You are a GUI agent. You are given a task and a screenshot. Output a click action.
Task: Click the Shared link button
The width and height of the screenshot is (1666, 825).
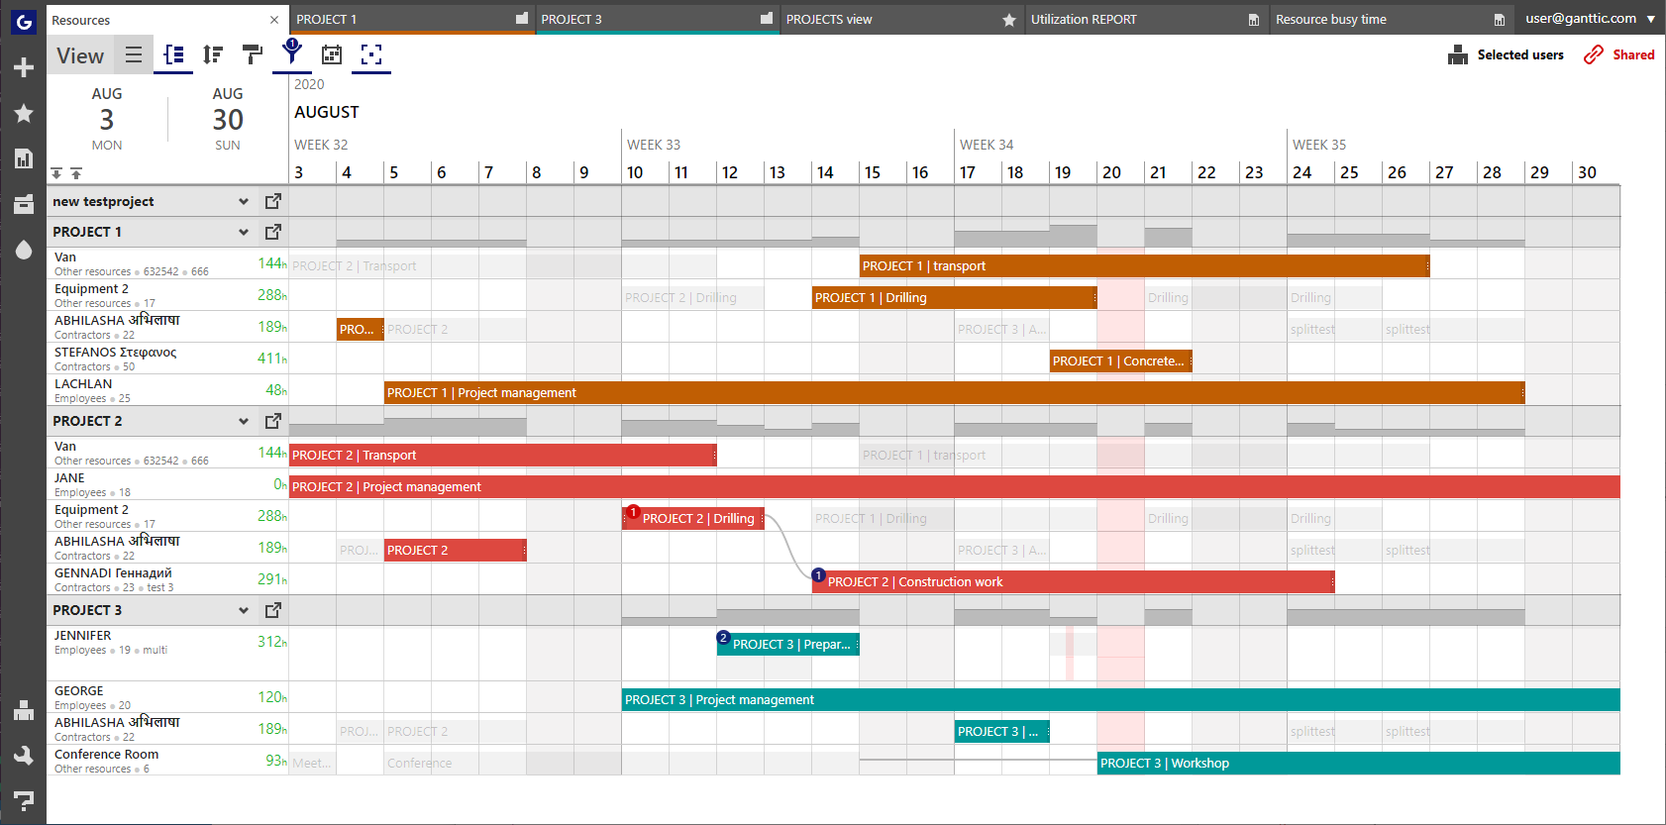pos(1618,54)
